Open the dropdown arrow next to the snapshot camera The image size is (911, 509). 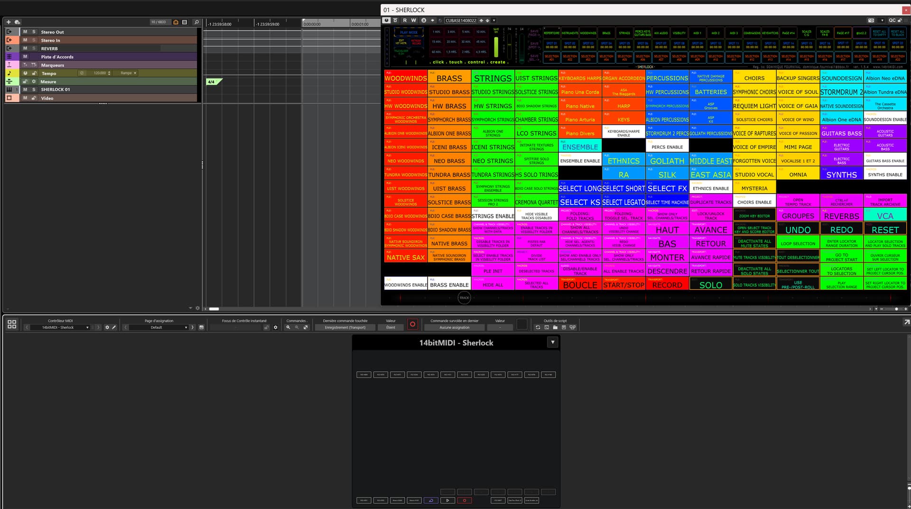(882, 20)
